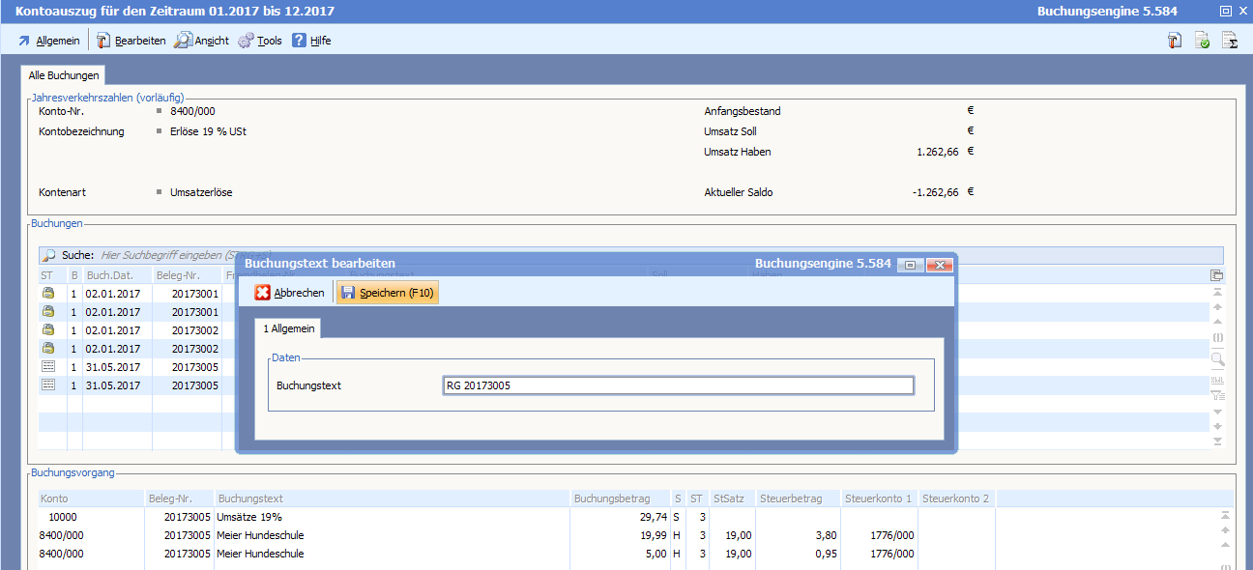Image resolution: width=1253 pixels, height=570 pixels.
Task: Jump to first row with top arrow icon
Action: click(1217, 292)
